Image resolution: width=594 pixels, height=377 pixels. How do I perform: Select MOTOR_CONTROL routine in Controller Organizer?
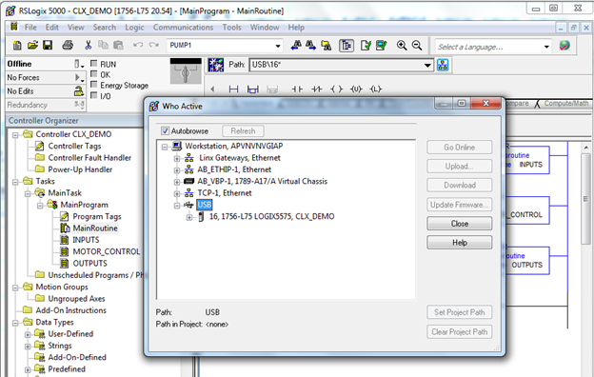click(106, 251)
